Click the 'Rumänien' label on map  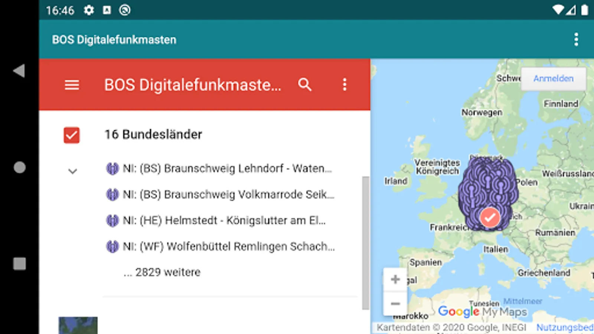pos(555,233)
